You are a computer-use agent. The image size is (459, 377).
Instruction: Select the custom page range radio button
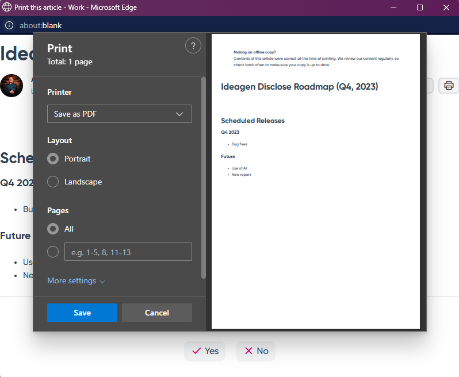point(53,252)
